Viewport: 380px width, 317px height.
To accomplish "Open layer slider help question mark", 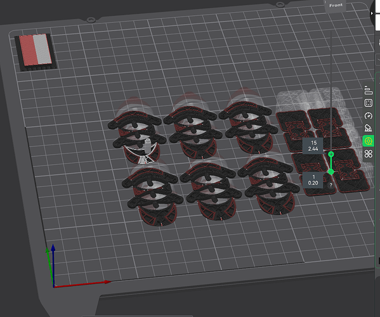I will (x=331, y=185).
